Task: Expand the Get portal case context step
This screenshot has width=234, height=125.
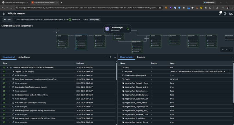Action: tap(10, 103)
